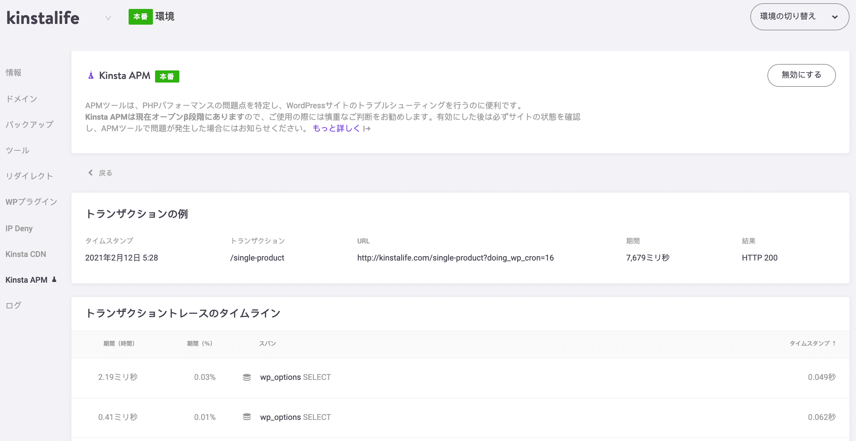The height and width of the screenshot is (441, 856).
Task: Click the flask icon in sidebar Kinsta APM item
Action: 54,279
